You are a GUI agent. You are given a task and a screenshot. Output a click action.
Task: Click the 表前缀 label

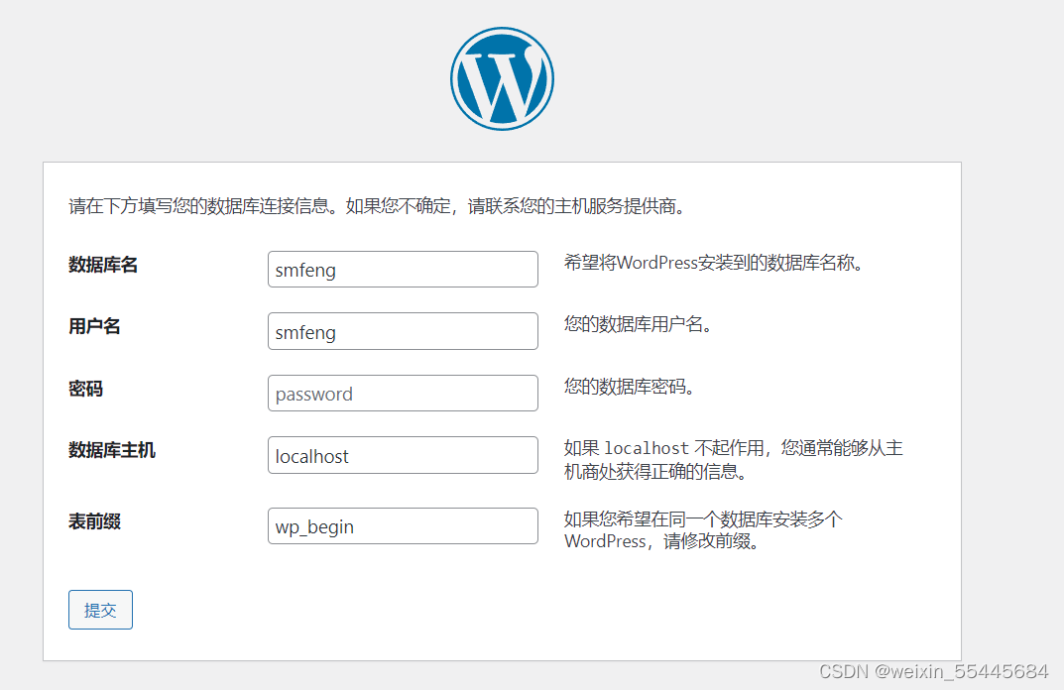click(94, 521)
